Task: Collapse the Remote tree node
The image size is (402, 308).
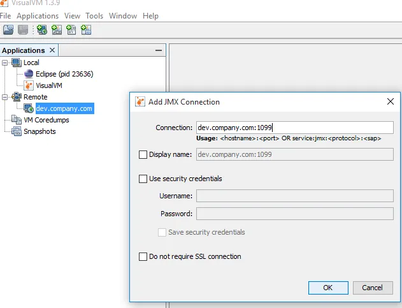Action: [x=4, y=97]
